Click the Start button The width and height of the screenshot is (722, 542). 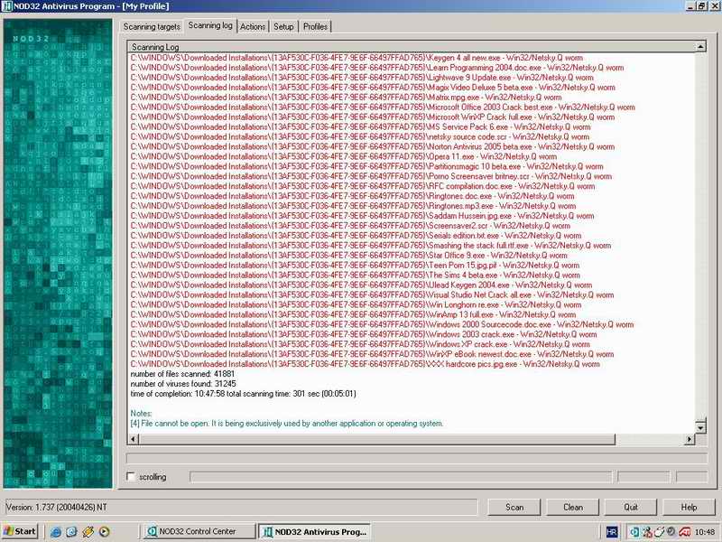pyautogui.click(x=21, y=532)
